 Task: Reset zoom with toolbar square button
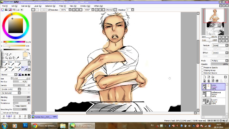(81, 10)
